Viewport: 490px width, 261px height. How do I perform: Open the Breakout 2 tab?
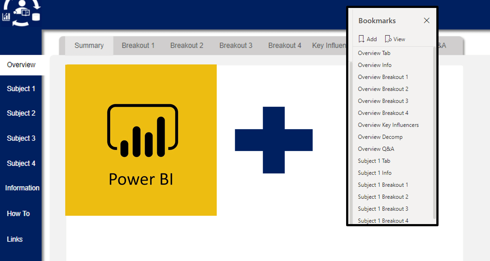pos(187,45)
